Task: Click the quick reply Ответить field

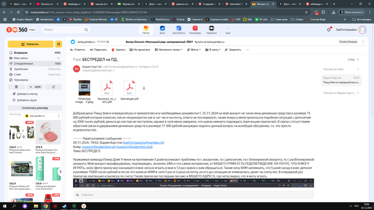Action: tap(193, 195)
